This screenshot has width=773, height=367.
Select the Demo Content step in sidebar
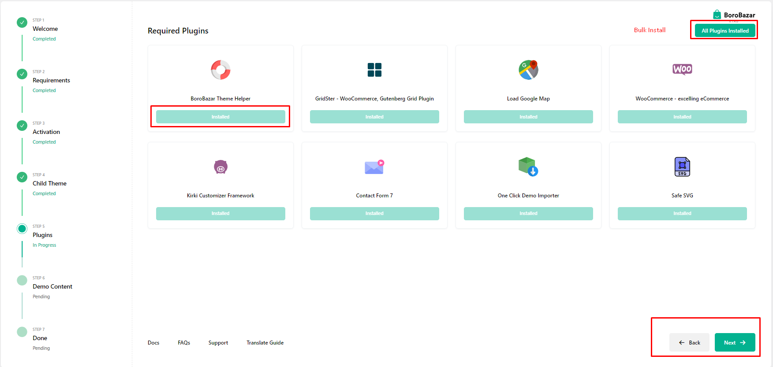click(52, 286)
